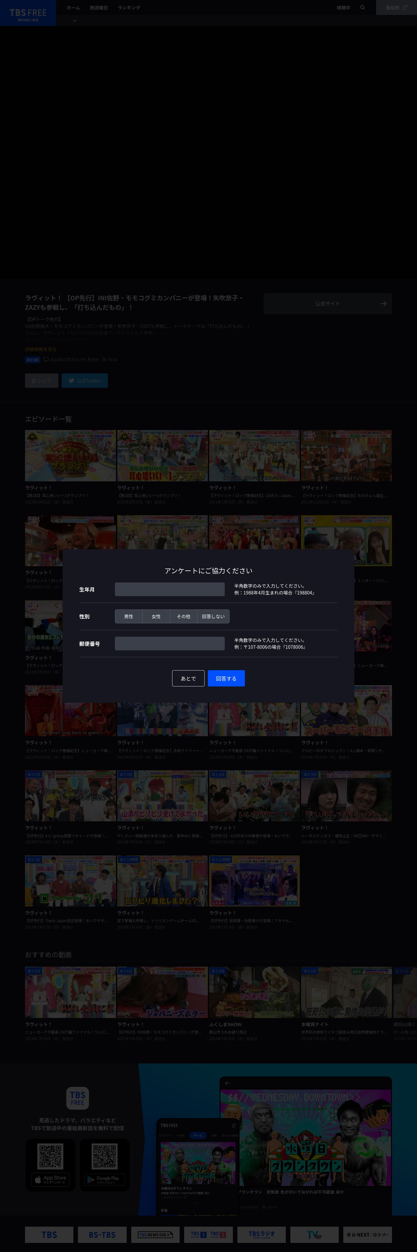The width and height of the screenshot is (417, 1252).
Task: Click the BS-TBS footer logo link
Action: (102, 1234)
